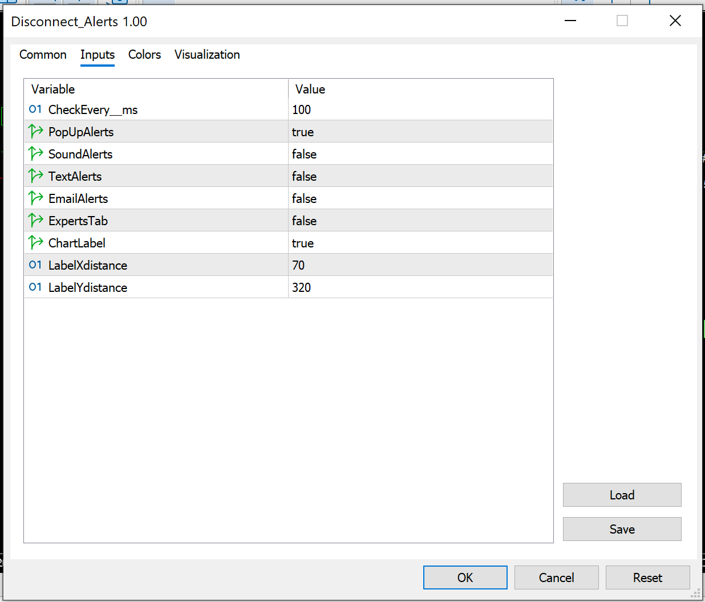Click the numeric icon beside LabelXdistance

click(35, 265)
